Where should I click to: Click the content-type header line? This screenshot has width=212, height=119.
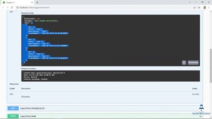click(44, 73)
